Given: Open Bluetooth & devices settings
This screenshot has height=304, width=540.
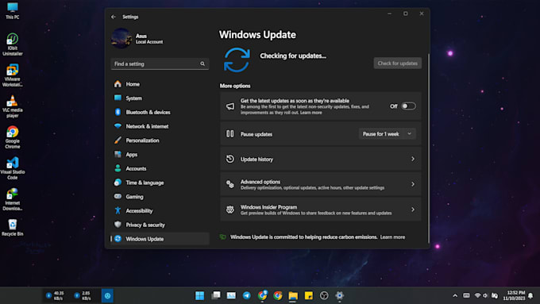Looking at the screenshot, I should point(160,112).
